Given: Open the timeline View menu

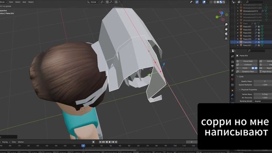Looking at the screenshot, I should pyautogui.click(x=14, y=142).
